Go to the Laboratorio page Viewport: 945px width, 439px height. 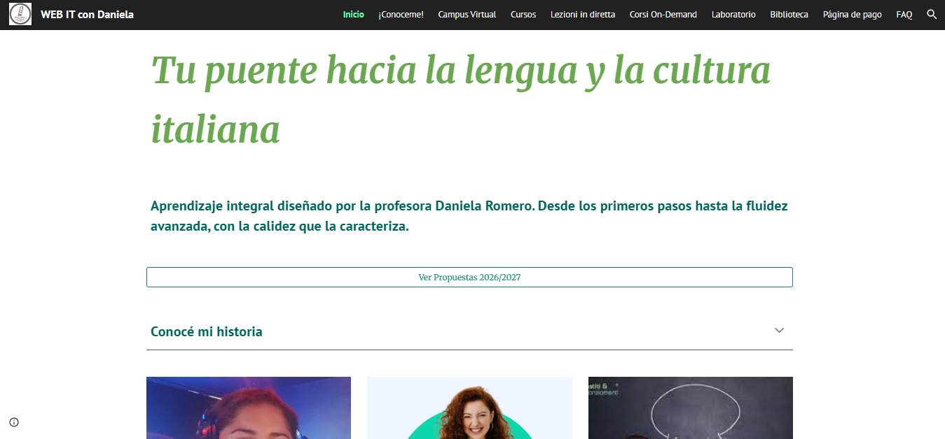[x=733, y=15]
